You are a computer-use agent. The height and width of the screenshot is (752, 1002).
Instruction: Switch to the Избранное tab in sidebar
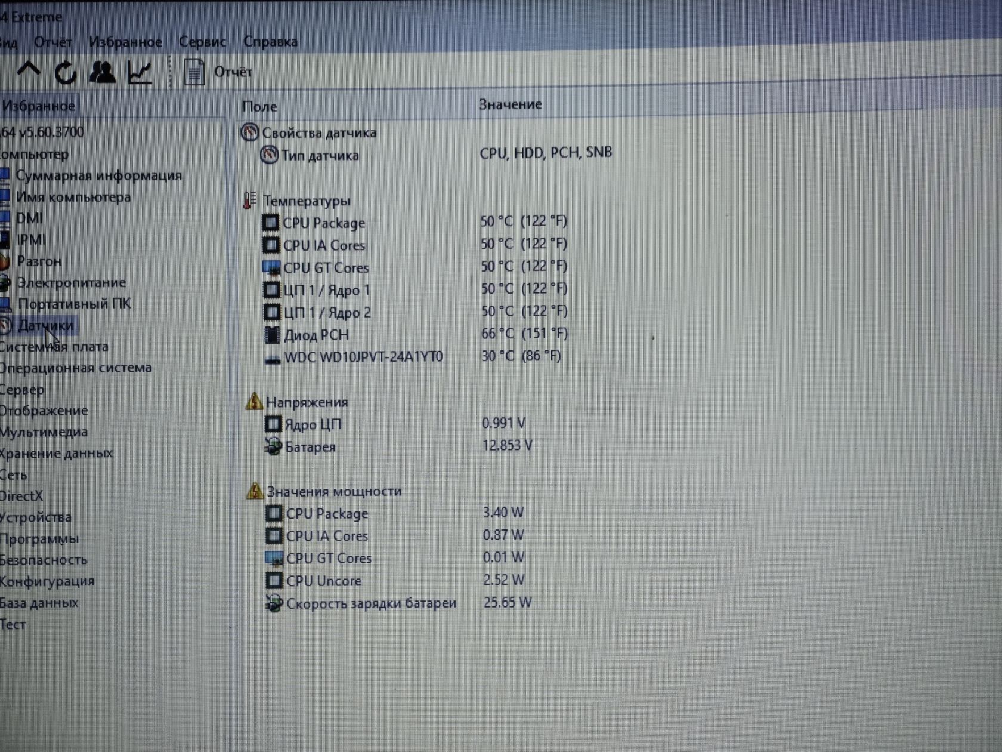tap(38, 106)
